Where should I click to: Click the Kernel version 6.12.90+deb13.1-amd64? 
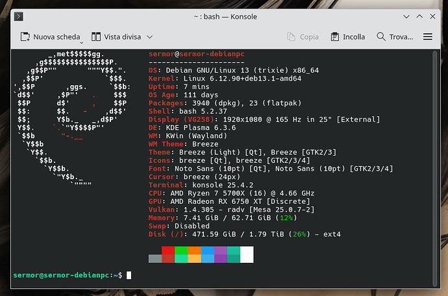click(x=255, y=79)
